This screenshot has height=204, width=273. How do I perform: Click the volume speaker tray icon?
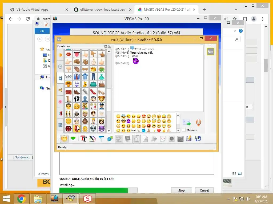coord(248,199)
